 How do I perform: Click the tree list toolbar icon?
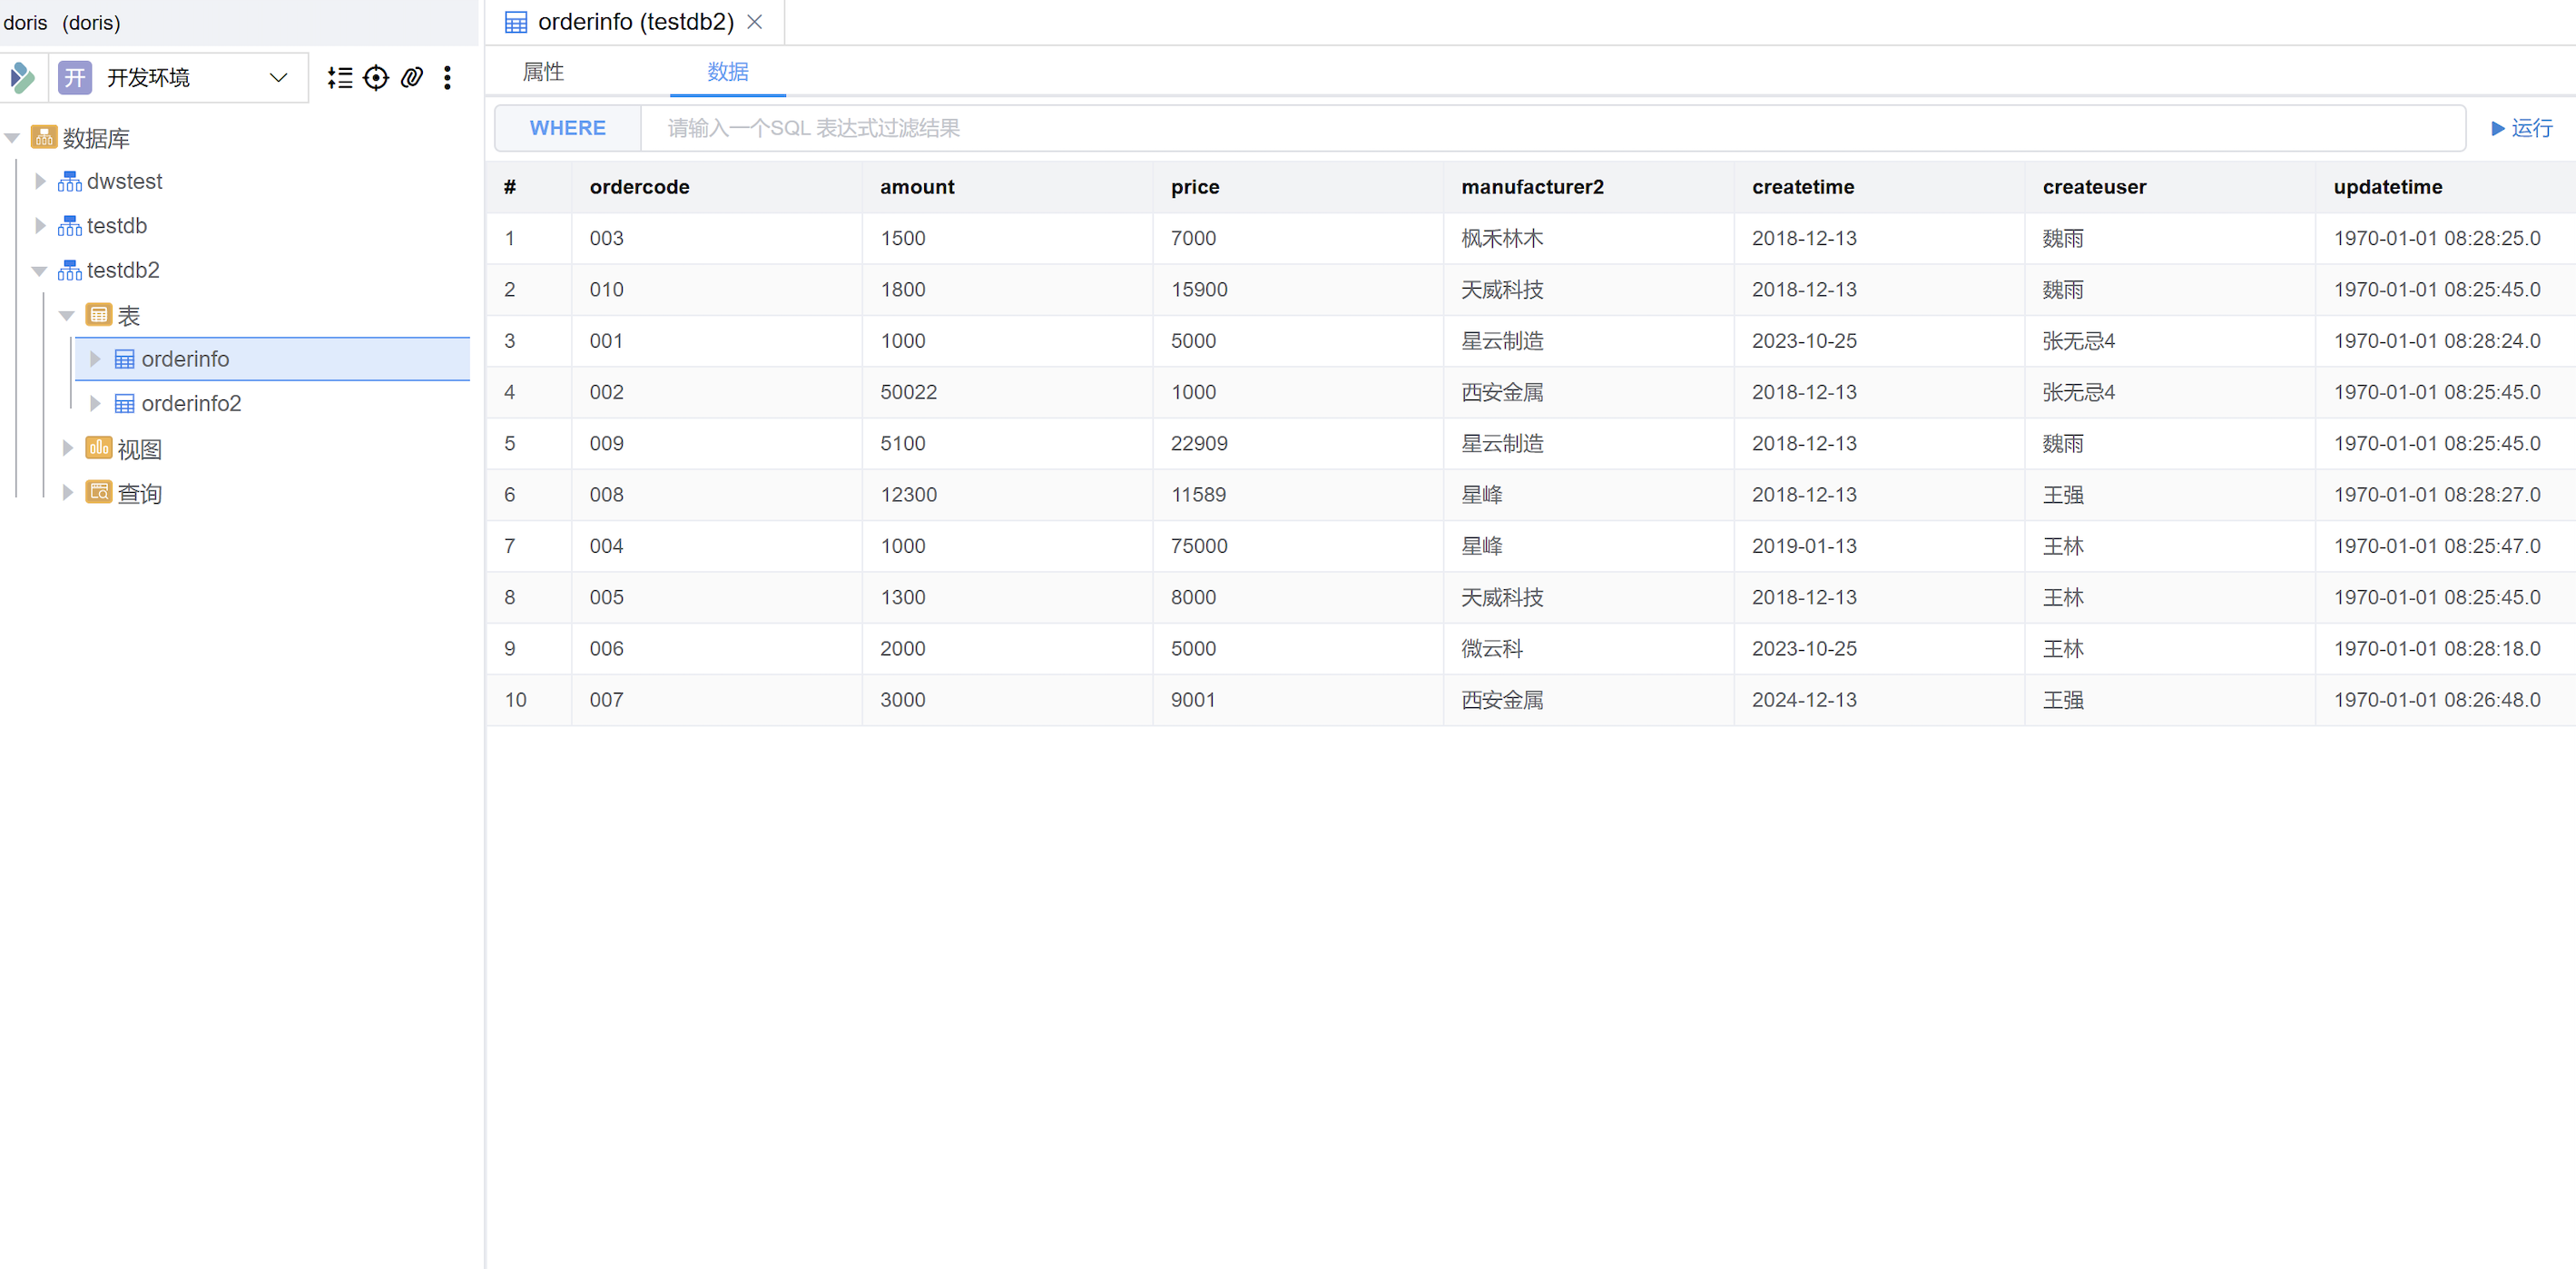click(340, 78)
